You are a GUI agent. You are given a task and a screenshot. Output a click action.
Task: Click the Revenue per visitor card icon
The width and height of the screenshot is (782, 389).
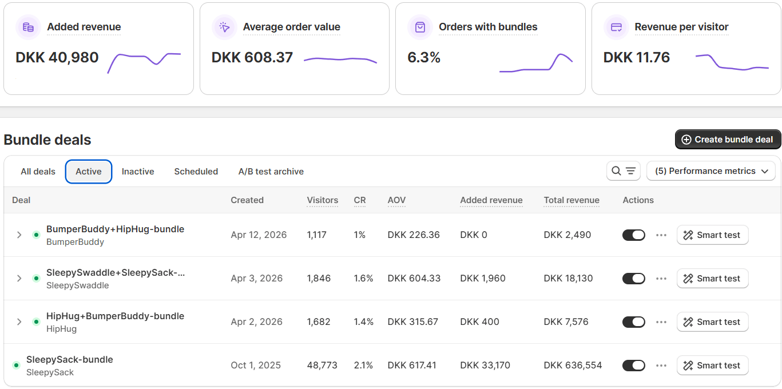point(616,27)
